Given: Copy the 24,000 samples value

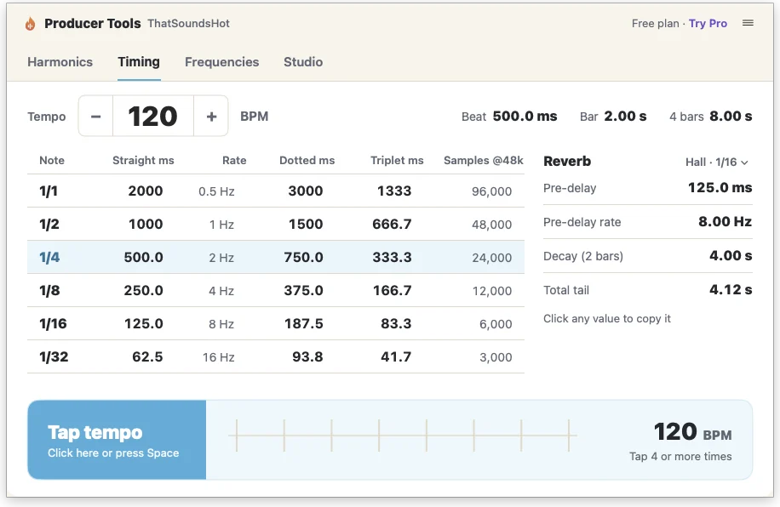Looking at the screenshot, I should pyautogui.click(x=492, y=258).
